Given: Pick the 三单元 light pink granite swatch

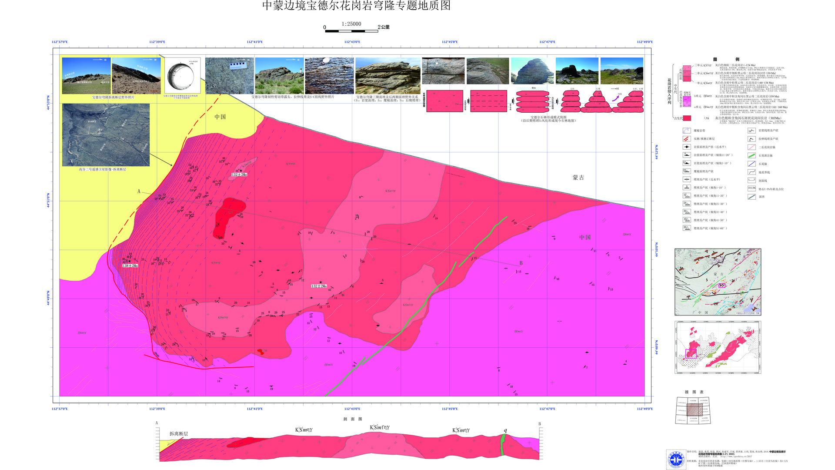Looking at the screenshot, I should point(687,68).
